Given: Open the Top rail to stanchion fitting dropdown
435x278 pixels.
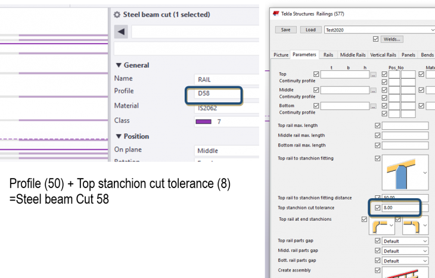Looking at the screenshot, I should click(x=425, y=173).
